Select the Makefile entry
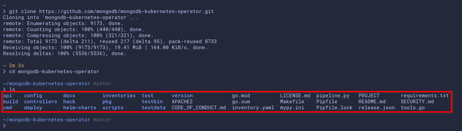The height and width of the screenshot is (131, 462). tap(292, 102)
